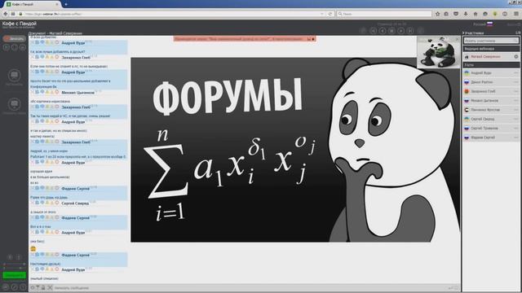Click the panda webcam video thumbnail
This screenshot has width=522, height=293.
point(439,52)
